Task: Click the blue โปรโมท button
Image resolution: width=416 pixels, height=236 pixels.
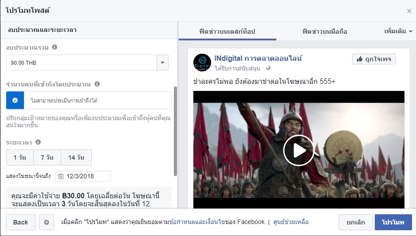Action: click(x=393, y=222)
